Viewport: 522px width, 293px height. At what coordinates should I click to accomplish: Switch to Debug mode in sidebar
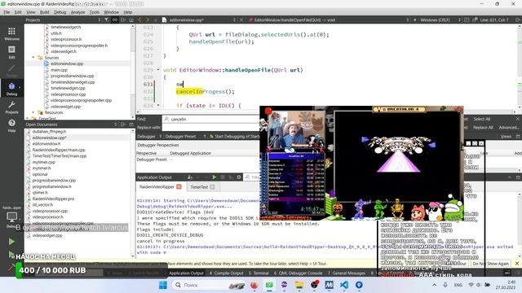(11, 89)
